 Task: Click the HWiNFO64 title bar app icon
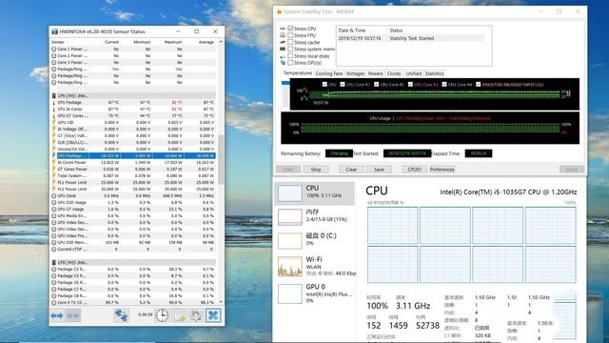(54, 31)
